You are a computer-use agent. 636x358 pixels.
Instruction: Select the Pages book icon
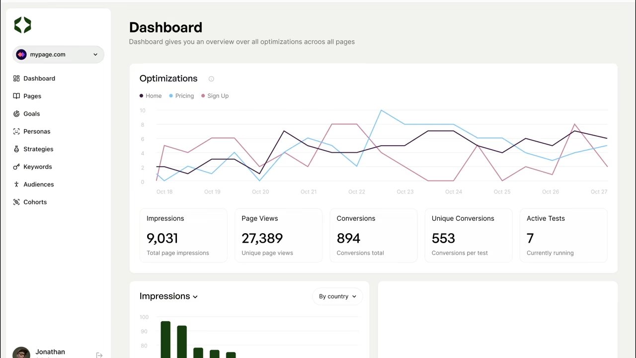tap(16, 96)
